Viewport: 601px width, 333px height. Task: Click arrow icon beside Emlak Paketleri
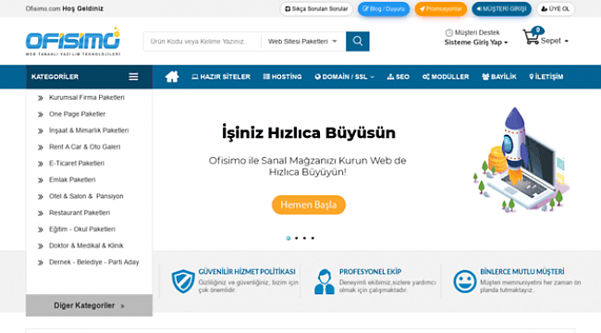41,180
